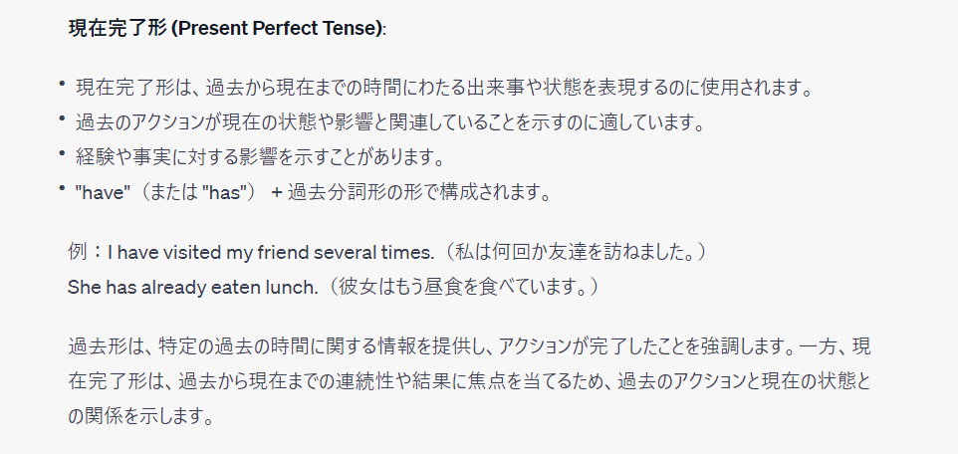Click the bullet dot before "have"
958x454 pixels.
(x=62, y=190)
